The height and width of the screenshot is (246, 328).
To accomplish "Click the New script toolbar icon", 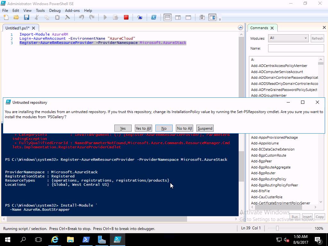I will (6, 17).
